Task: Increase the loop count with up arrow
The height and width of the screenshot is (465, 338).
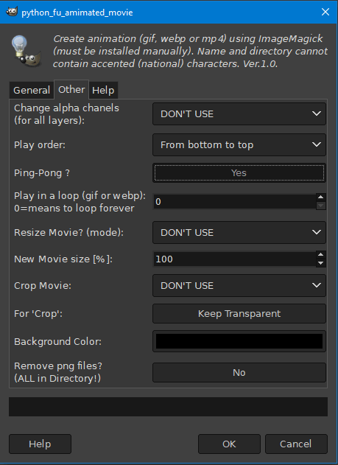Action: (321, 197)
